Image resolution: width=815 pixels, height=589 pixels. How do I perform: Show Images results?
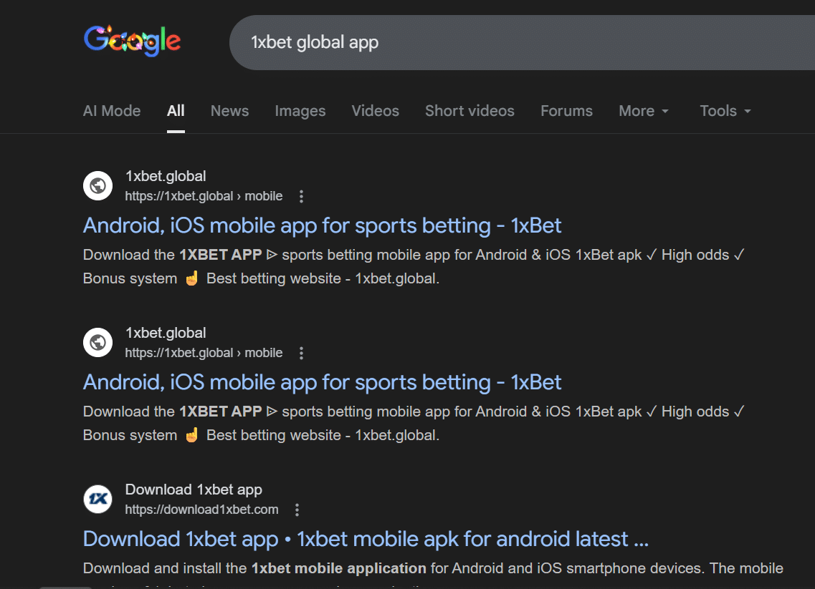coord(300,111)
